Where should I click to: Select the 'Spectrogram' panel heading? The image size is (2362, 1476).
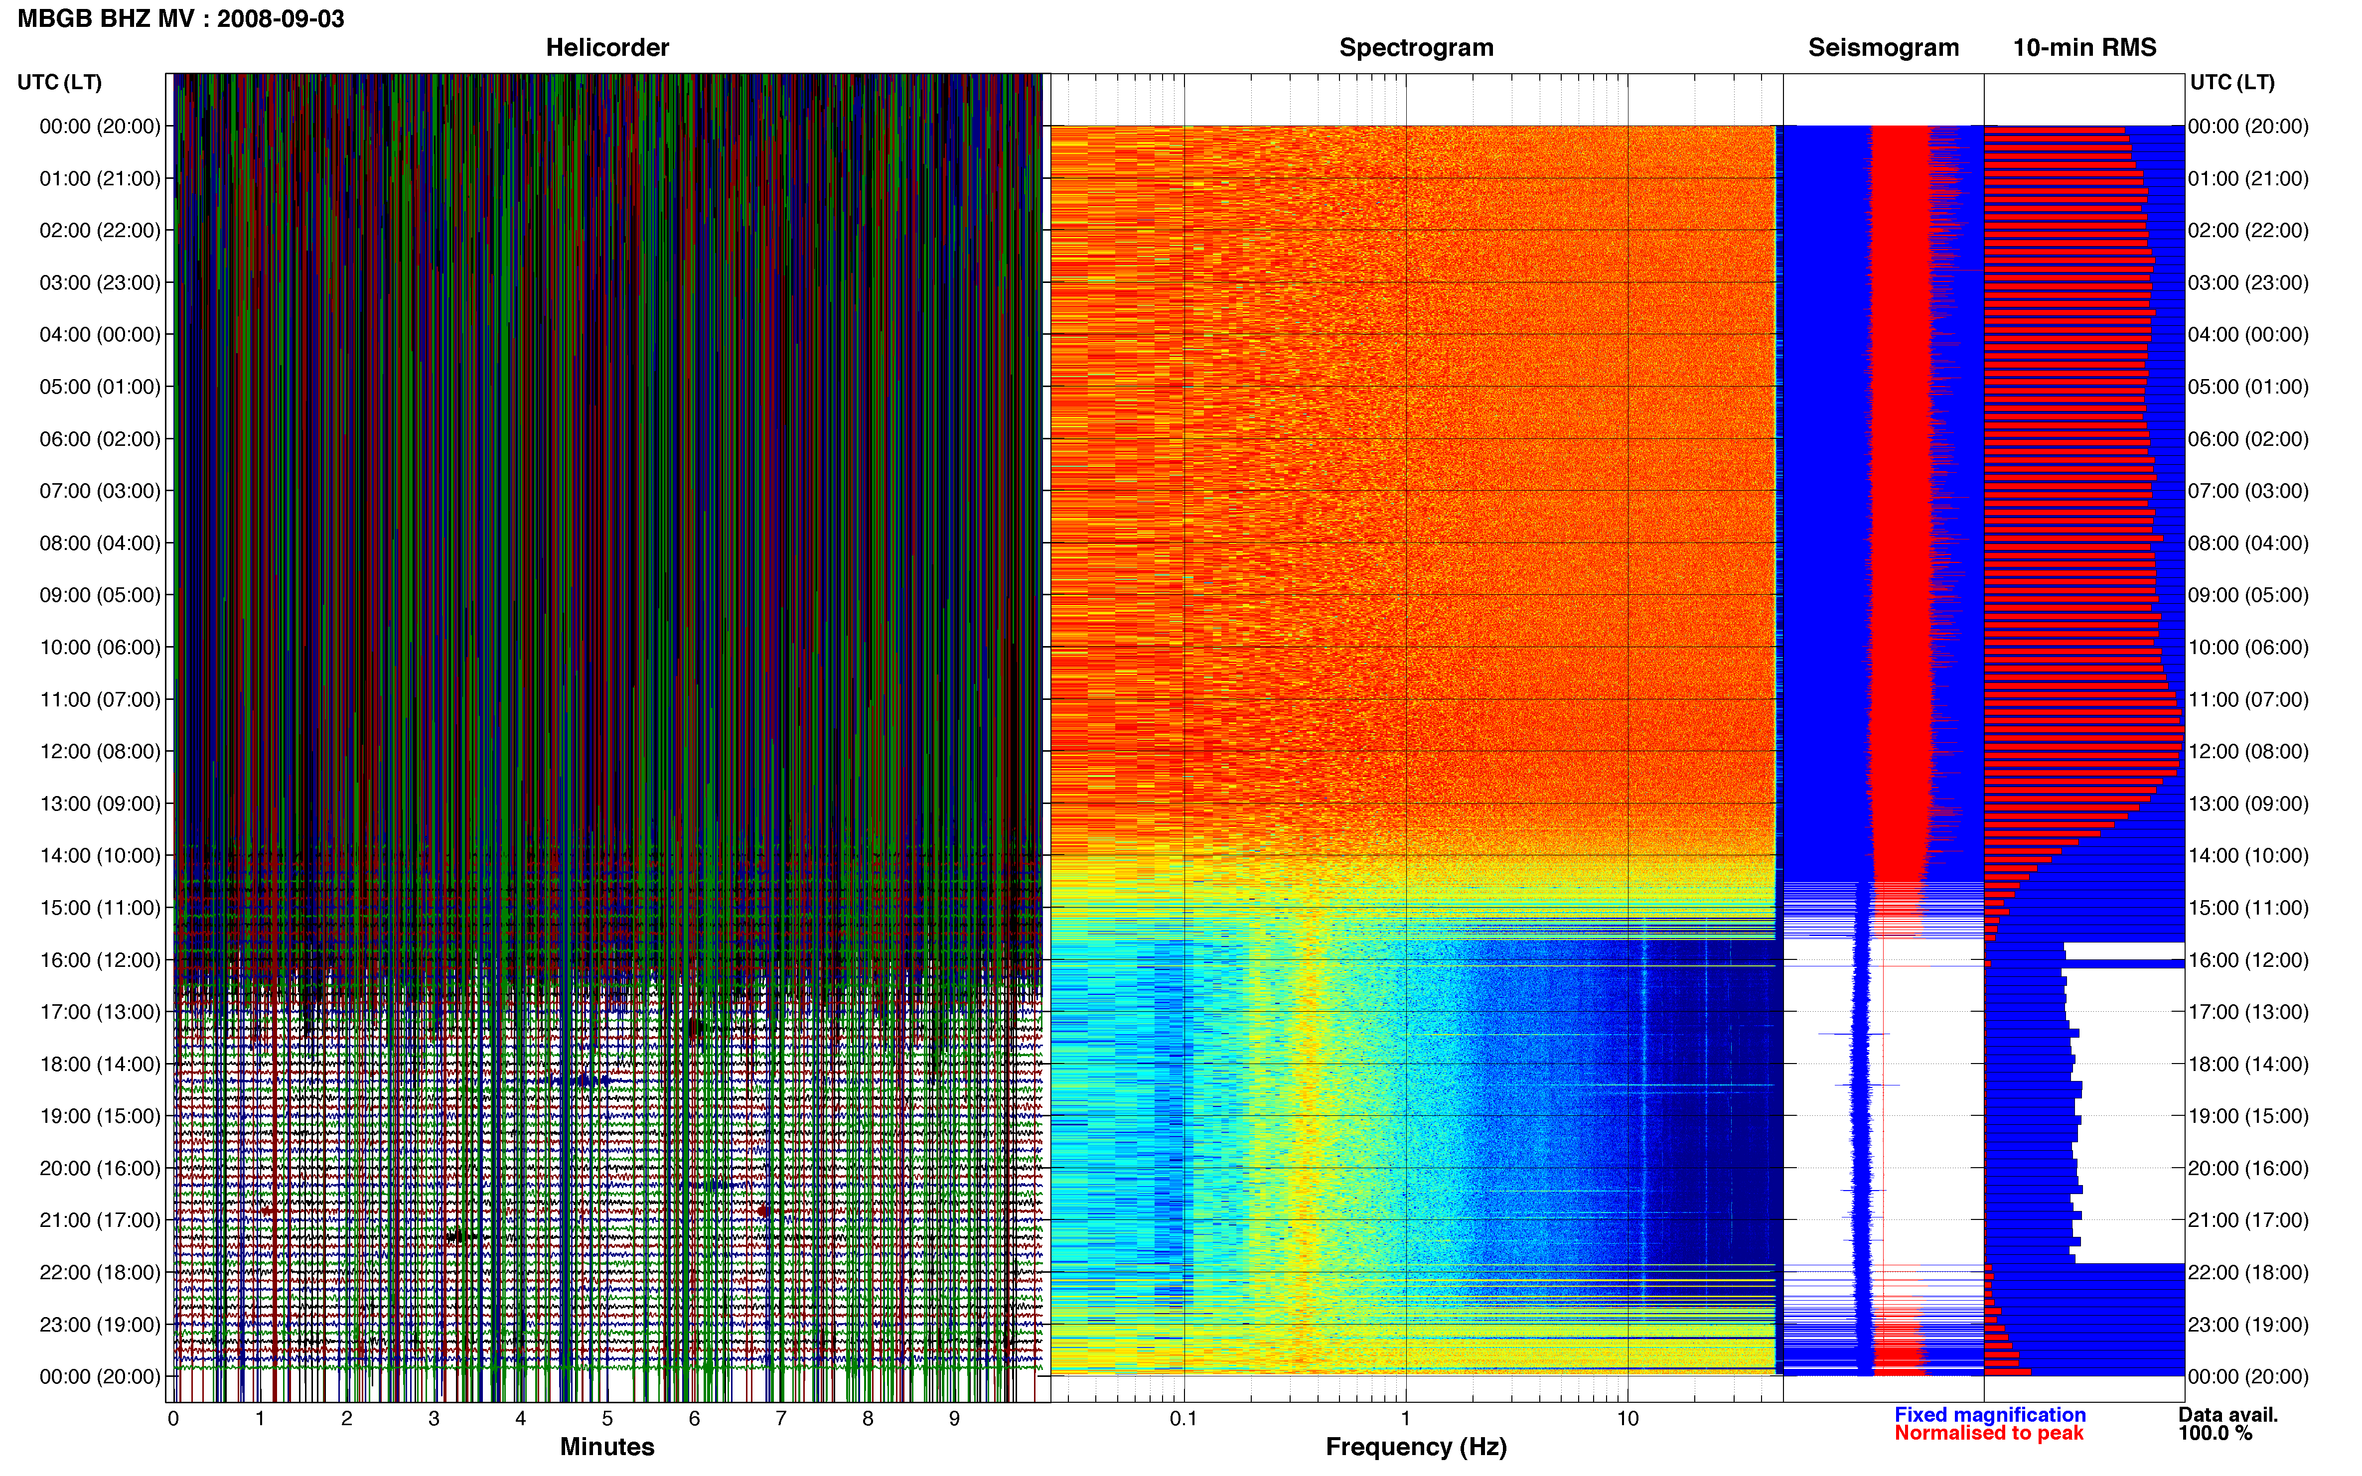(x=1416, y=48)
